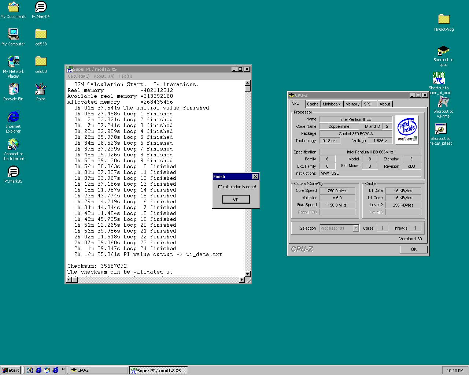
Task: Click the Intel Pentium III EB name field
Action: [x=356, y=119]
